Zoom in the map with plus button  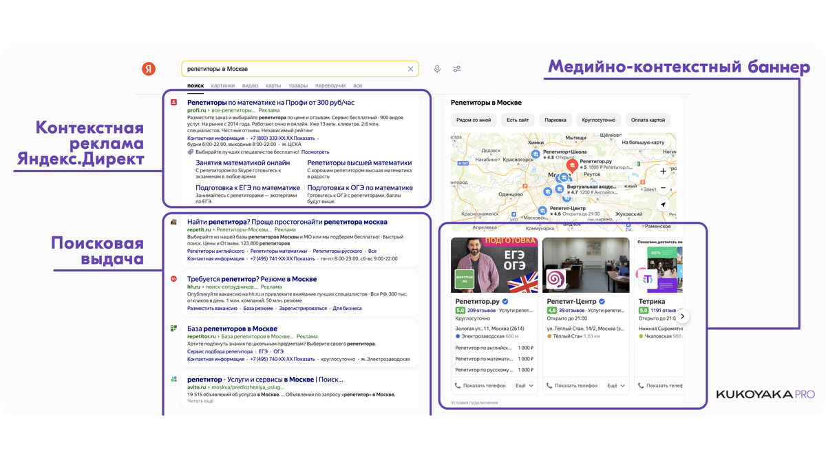click(663, 171)
